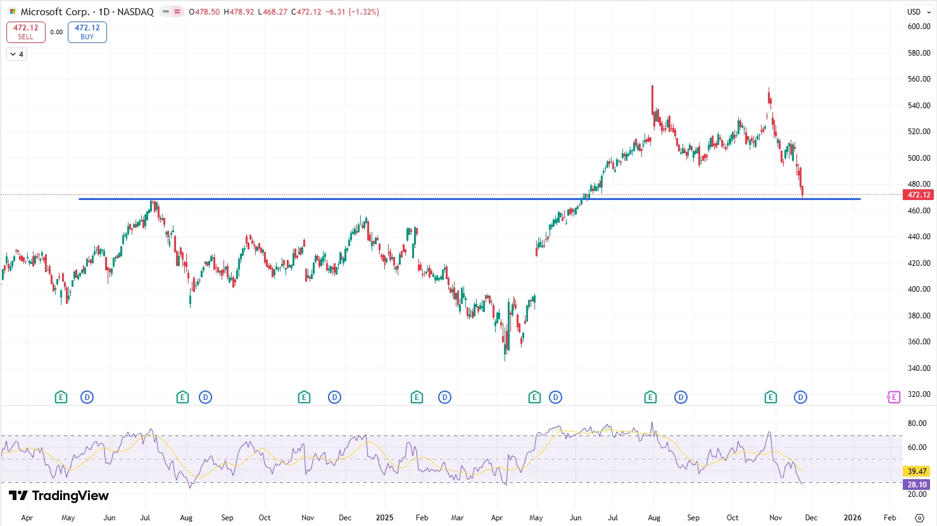Open the May 2025 dividend marker
This screenshot has height=526, width=937.
click(555, 398)
